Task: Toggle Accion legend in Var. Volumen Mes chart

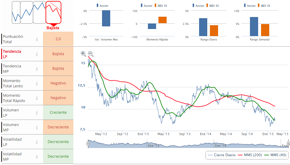Action: tap(102, 6)
